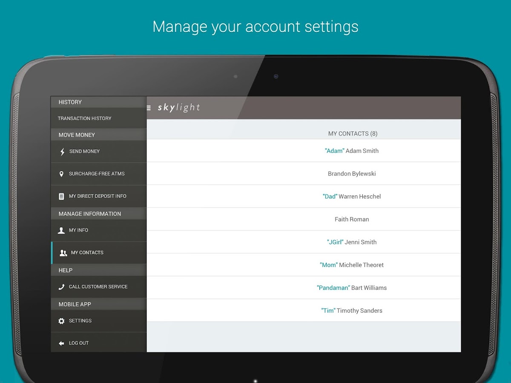Viewport: 511px width, 383px height.
Task: Select contact Adam Smith
Action: coord(352,150)
